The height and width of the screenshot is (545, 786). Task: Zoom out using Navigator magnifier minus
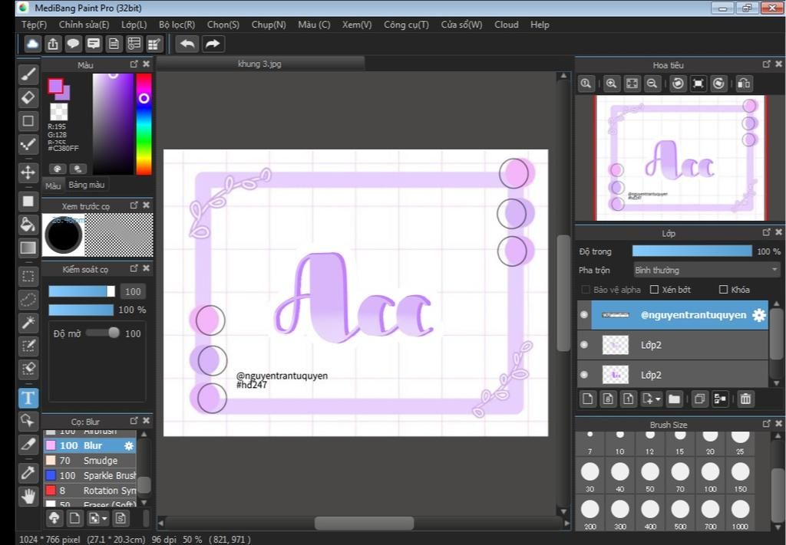pyautogui.click(x=652, y=84)
